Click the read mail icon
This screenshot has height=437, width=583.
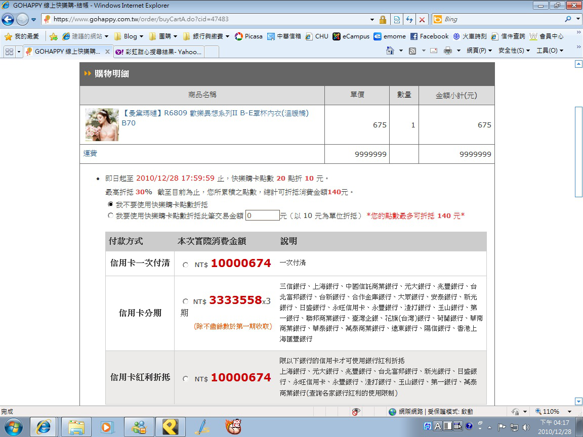[434, 51]
